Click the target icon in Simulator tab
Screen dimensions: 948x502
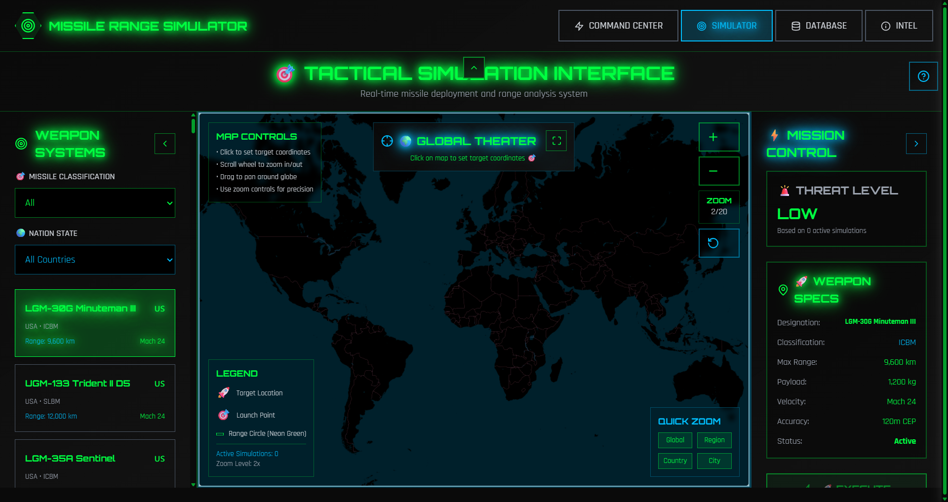pos(701,26)
